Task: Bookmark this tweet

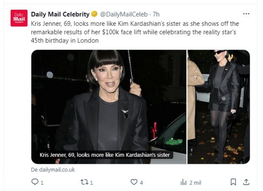Action: pyautogui.click(x=233, y=182)
